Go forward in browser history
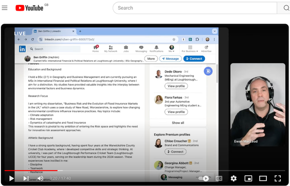The height and width of the screenshot is (186, 290). pyautogui.click(x=26, y=40)
